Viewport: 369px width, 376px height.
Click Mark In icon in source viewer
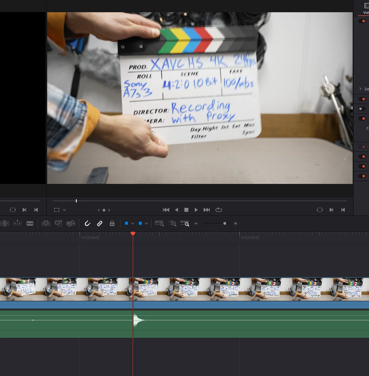[x=24, y=210]
